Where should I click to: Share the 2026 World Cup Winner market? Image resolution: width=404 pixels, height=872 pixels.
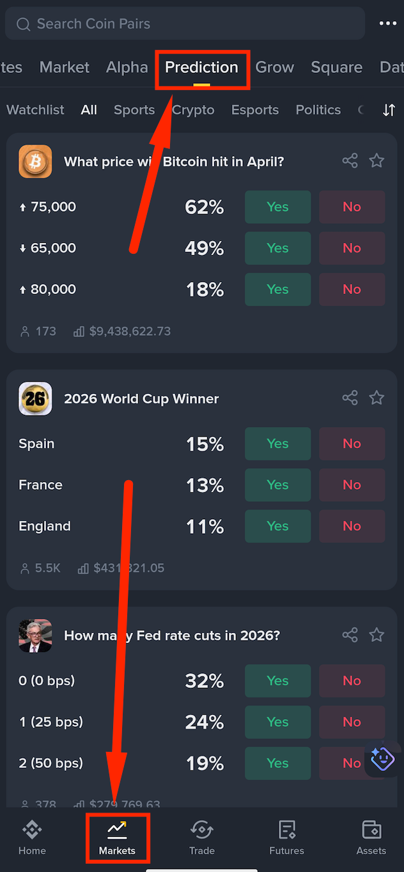click(350, 398)
